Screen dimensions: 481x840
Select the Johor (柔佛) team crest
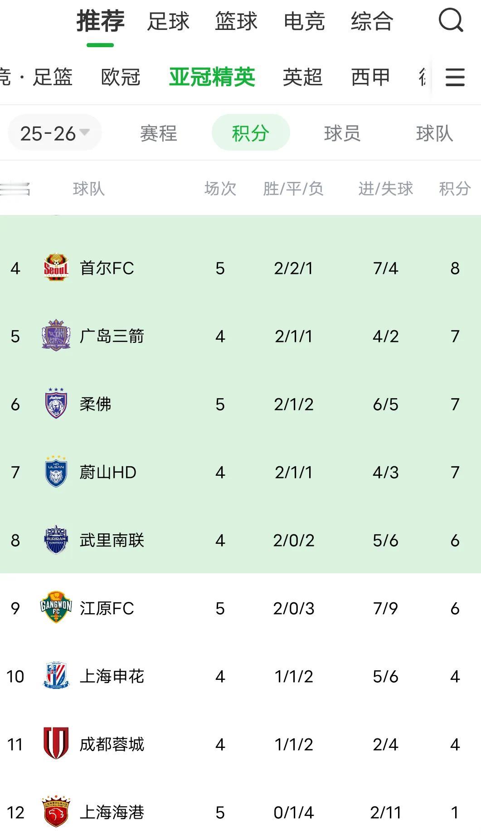[x=57, y=404]
